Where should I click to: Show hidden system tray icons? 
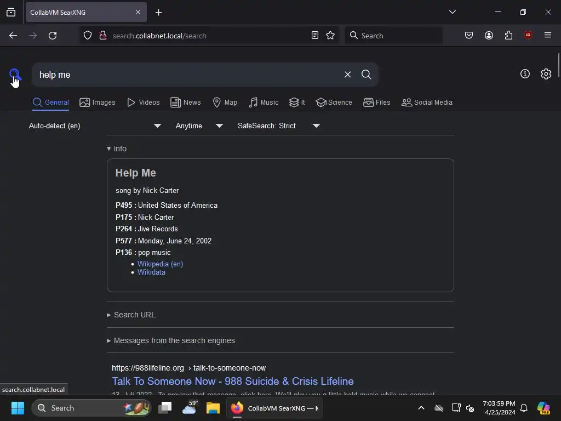(421, 408)
